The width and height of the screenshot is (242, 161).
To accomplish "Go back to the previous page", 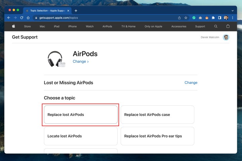I will pyautogui.click(x=9, y=18).
